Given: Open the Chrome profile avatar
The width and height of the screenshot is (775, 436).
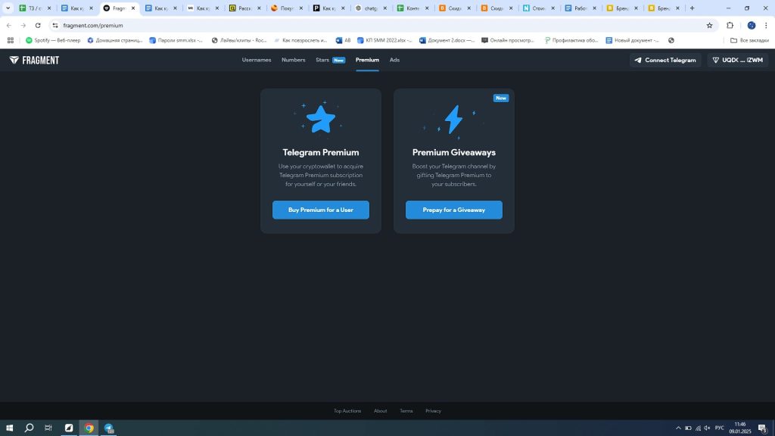Looking at the screenshot, I should pos(752,25).
